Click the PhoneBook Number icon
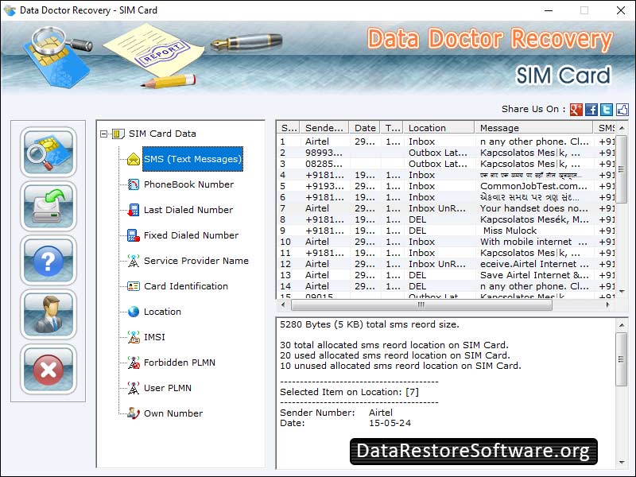636x477 pixels. (133, 184)
